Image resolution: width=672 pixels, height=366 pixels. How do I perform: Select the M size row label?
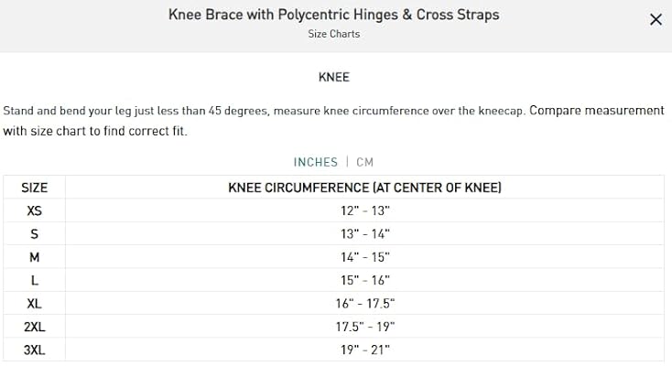pyautogui.click(x=34, y=257)
